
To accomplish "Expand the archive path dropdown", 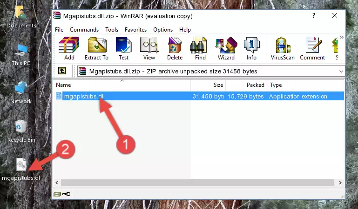I will click(x=341, y=71).
